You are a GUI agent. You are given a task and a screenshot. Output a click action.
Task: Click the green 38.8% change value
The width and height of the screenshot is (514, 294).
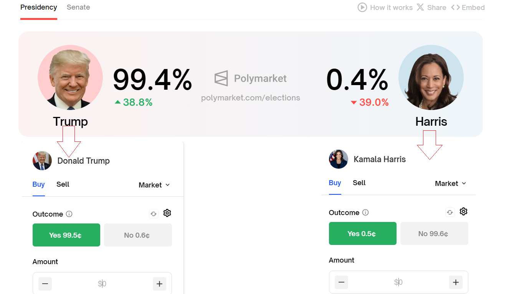(138, 102)
